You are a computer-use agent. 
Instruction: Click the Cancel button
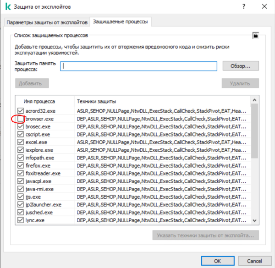pyautogui.click(x=254, y=261)
